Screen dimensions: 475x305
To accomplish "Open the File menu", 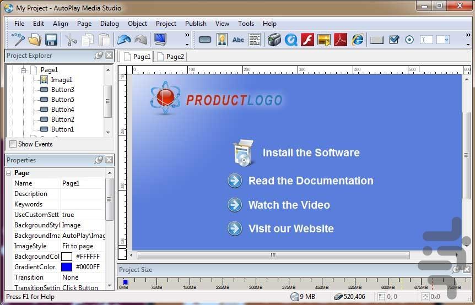I will pos(19,24).
